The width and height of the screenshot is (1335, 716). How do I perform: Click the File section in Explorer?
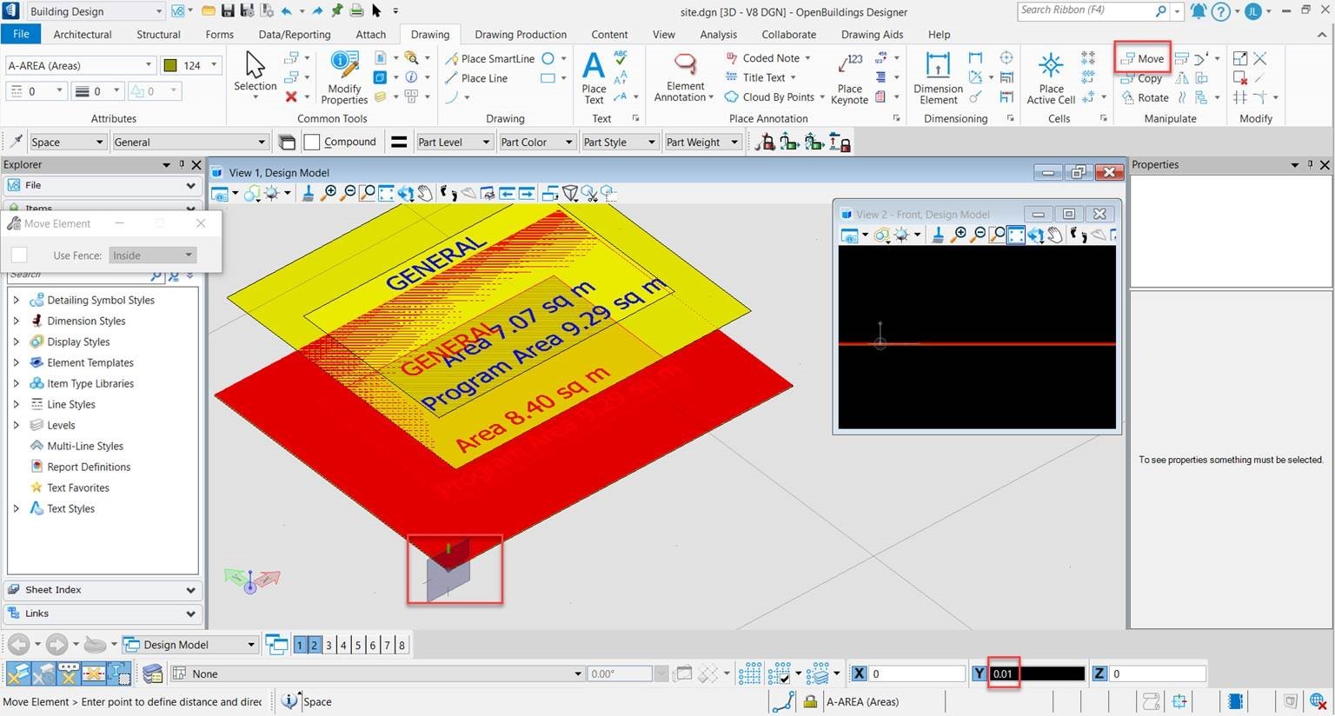[x=103, y=185]
